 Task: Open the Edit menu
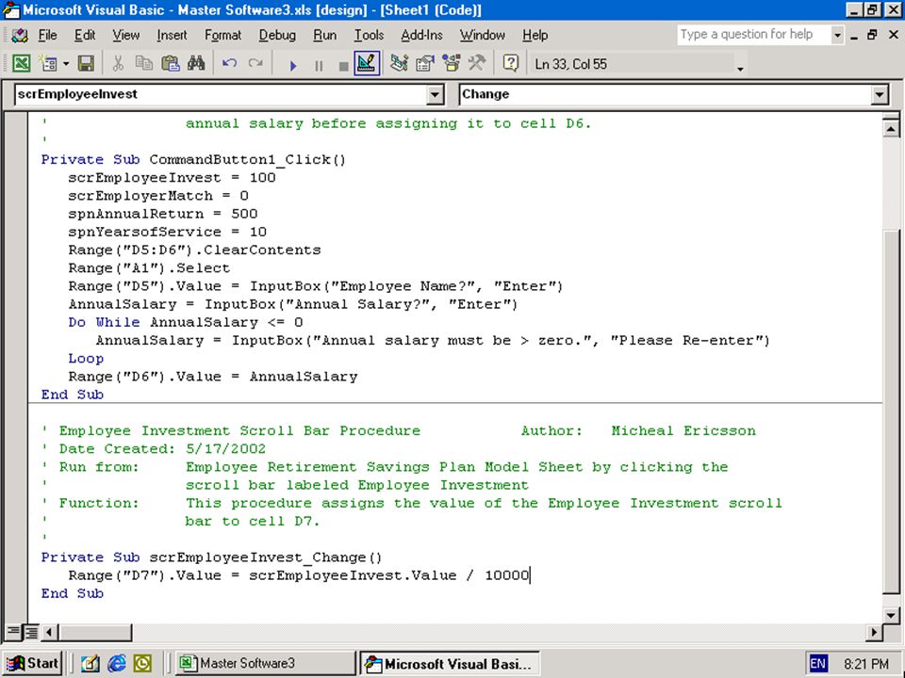point(84,36)
